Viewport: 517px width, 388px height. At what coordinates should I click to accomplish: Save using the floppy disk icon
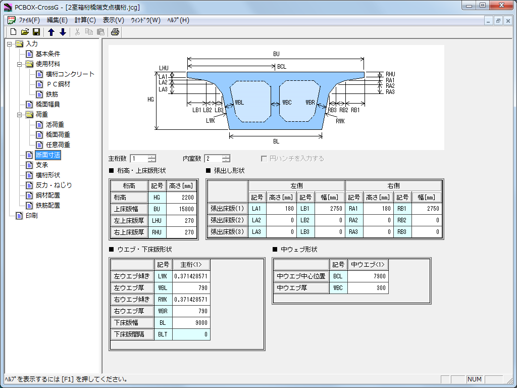[x=36, y=32]
